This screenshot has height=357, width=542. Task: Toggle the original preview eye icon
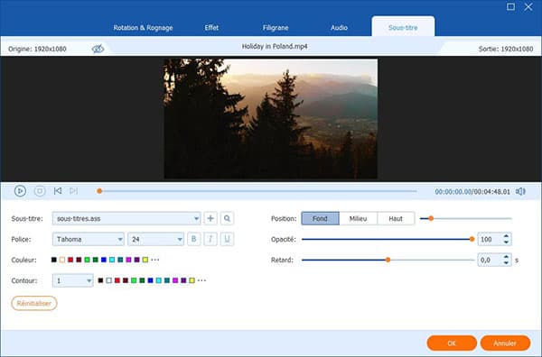(x=98, y=49)
